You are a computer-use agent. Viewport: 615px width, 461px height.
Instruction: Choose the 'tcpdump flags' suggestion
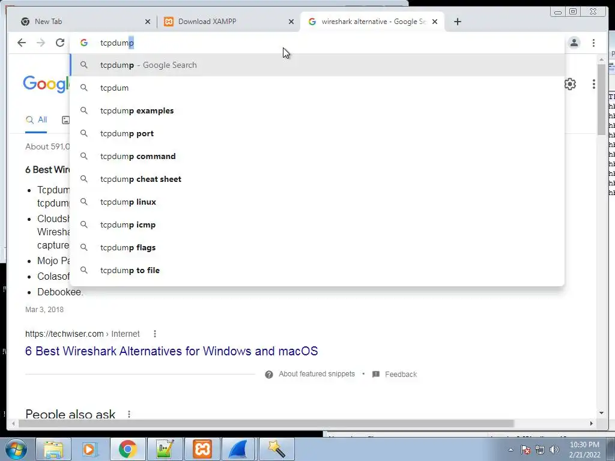[318, 247]
